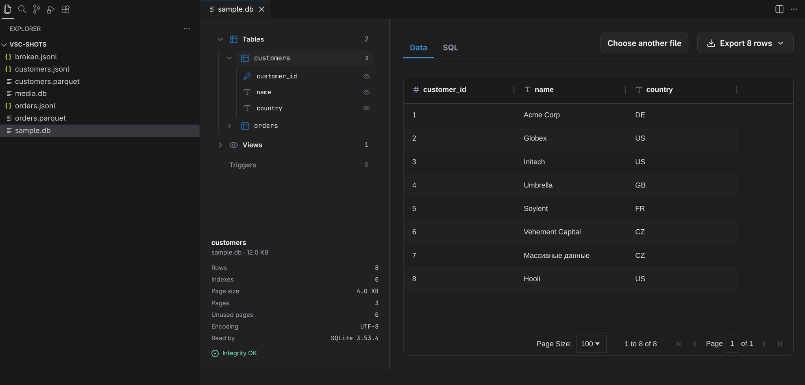The width and height of the screenshot is (805, 385).
Task: Close the sample.db tab
Action: click(261, 9)
